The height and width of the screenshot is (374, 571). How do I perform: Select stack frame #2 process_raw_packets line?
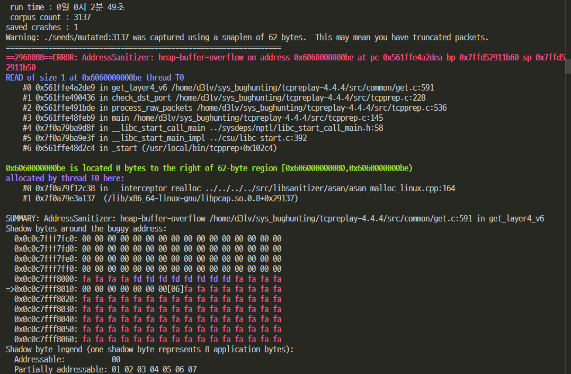235,108
